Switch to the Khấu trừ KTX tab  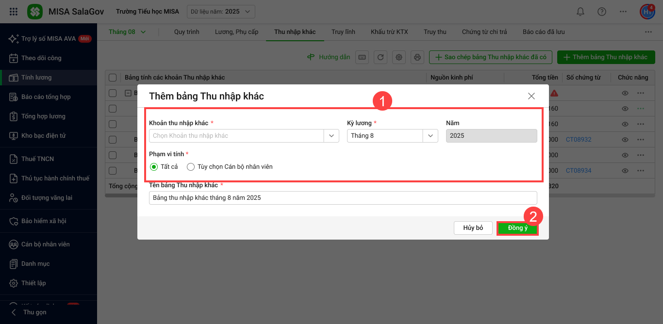pos(389,32)
